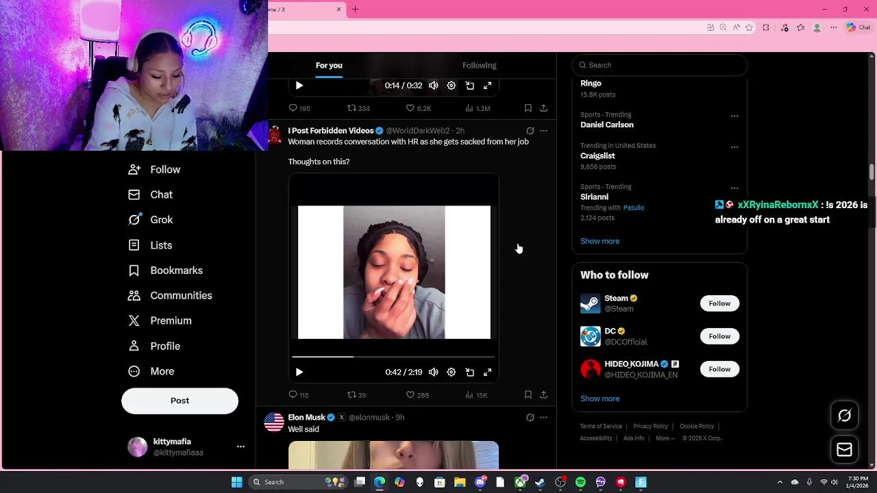Click the Patullo trending link
Screen dimensions: 877x493
(634, 207)
